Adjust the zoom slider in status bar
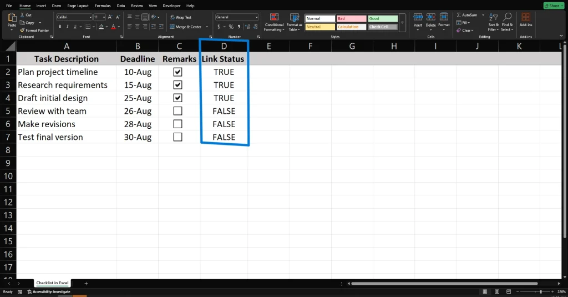This screenshot has height=297, width=568. pos(540,291)
